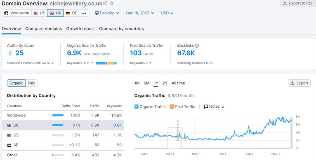Click the Export to PDF button

(x=298, y=3)
